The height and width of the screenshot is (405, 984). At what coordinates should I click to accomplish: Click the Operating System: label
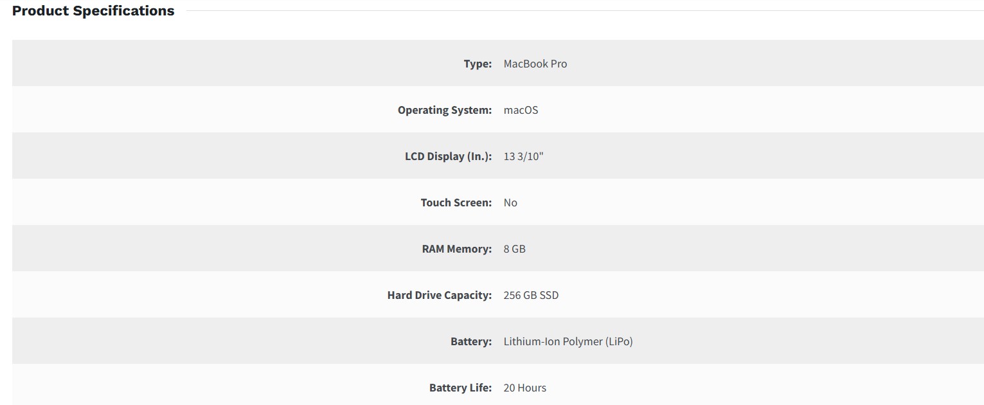pos(444,110)
